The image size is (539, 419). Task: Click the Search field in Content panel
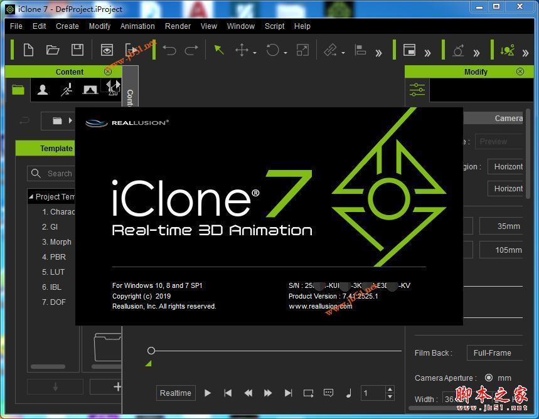click(60, 174)
